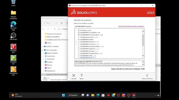Viewport: 179px width, 100px height.
Task: Check SOLIDWORKS Inspection checkbox
Action: point(79,49)
